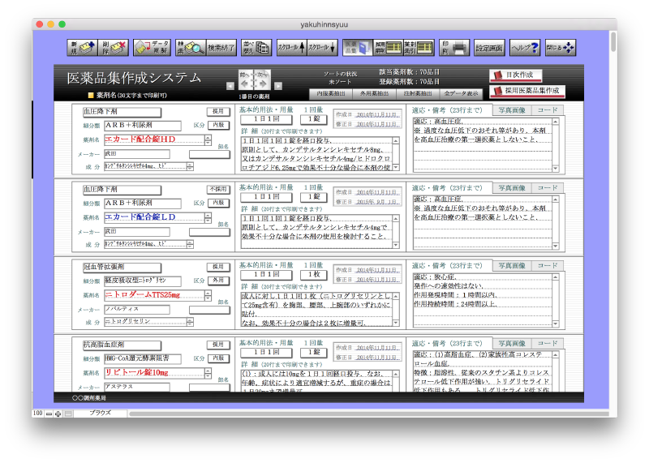
Task: Click the small right triangle navigation button
Action: (278, 86)
